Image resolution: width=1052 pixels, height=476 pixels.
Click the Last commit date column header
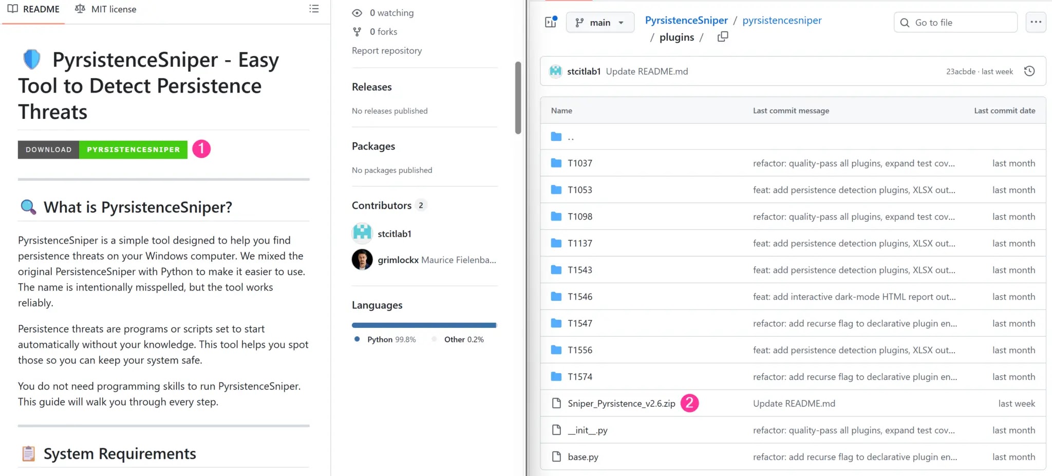(1005, 111)
